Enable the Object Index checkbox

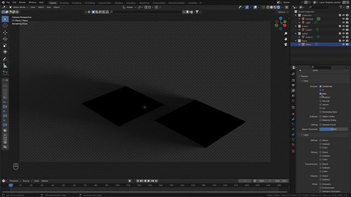[x=320, y=117]
